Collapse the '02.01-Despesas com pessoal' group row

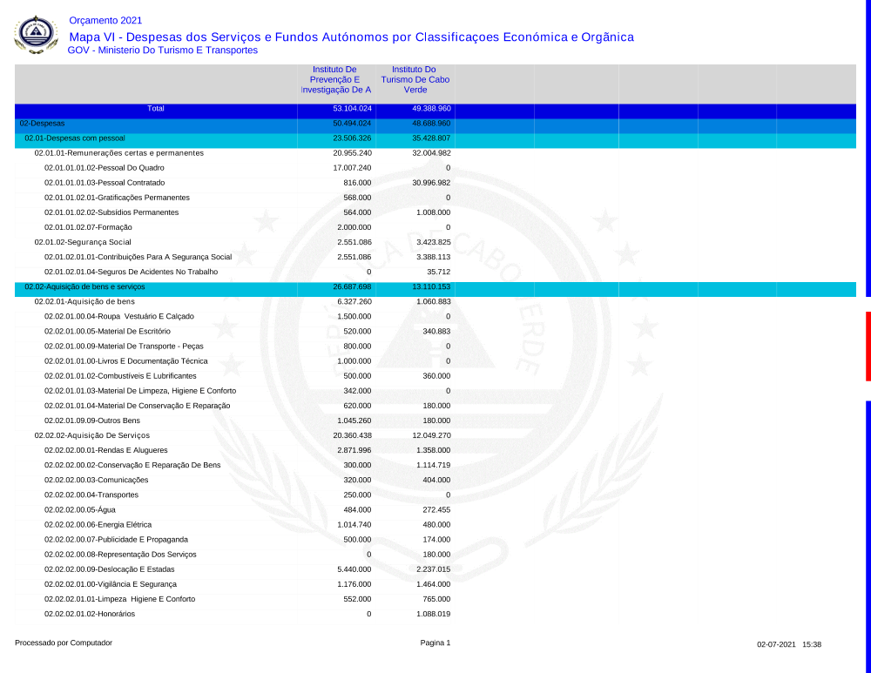[75, 138]
